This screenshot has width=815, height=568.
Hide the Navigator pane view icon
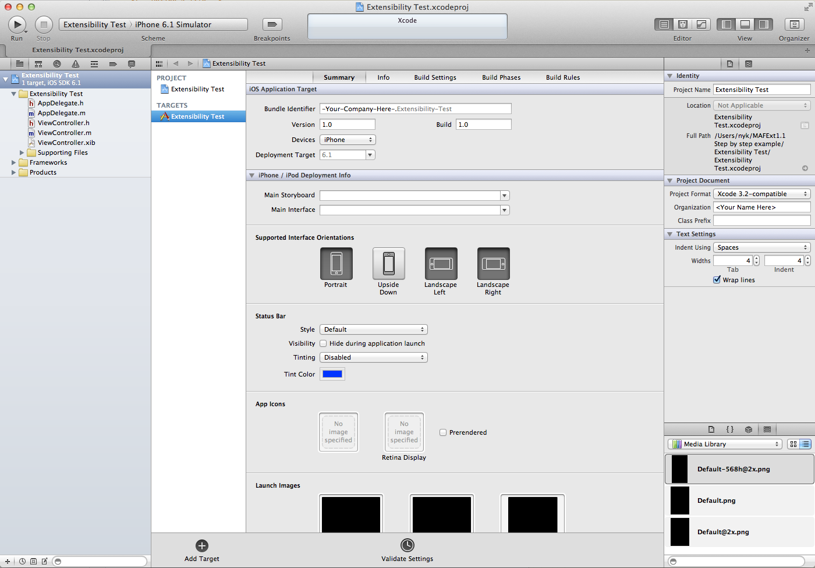727,24
